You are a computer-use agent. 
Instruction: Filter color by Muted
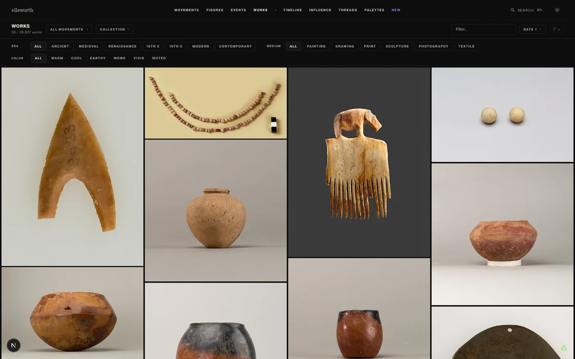pos(159,58)
